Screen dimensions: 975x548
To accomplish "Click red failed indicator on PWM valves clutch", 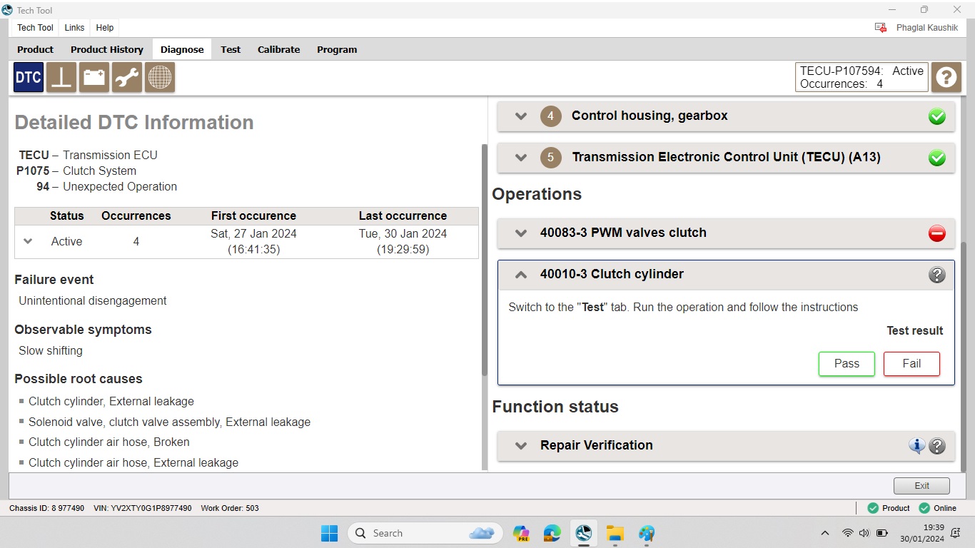I will pyautogui.click(x=937, y=233).
